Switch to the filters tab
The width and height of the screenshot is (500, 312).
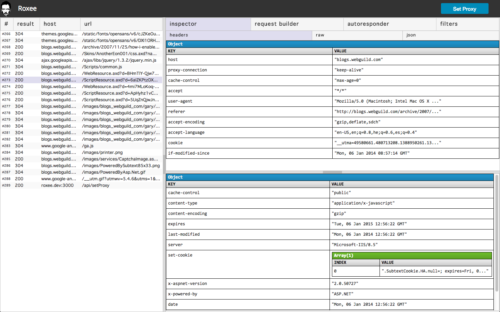click(468, 24)
